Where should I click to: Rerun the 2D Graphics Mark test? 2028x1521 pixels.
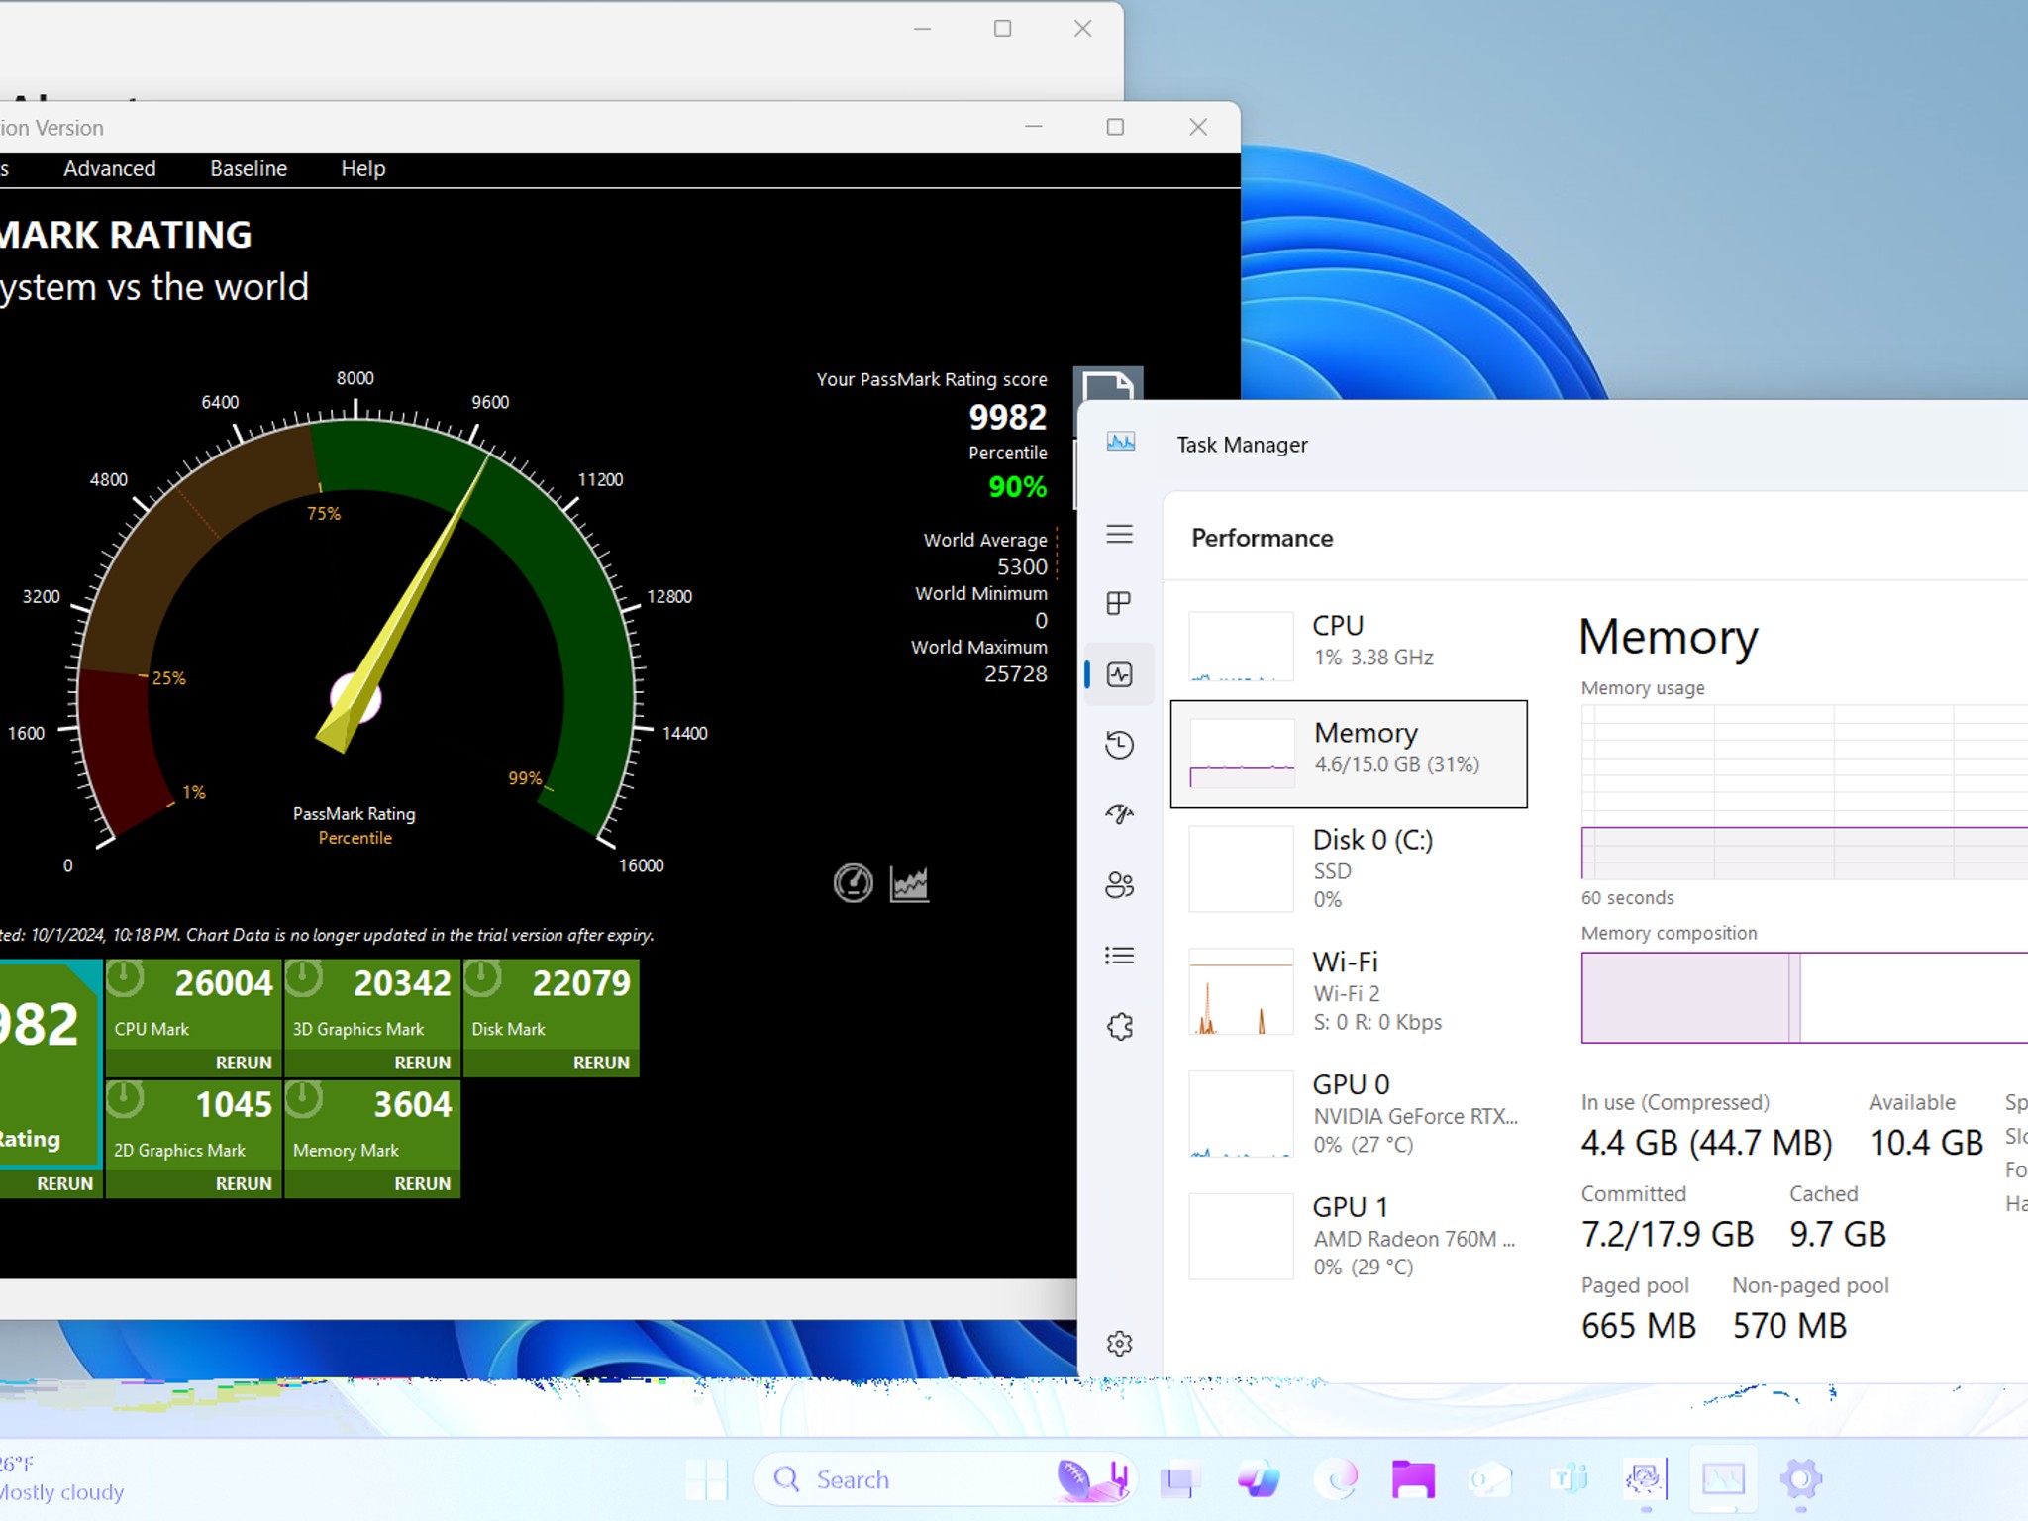point(244,1183)
